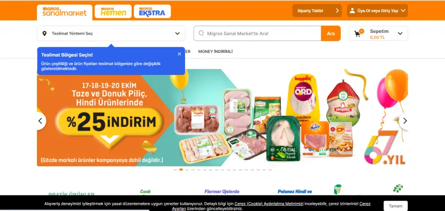Image resolution: width=445 pixels, height=211 pixels.
Task: Open the MONEY İNDİRİMLİ menu item
Action: [x=216, y=52]
